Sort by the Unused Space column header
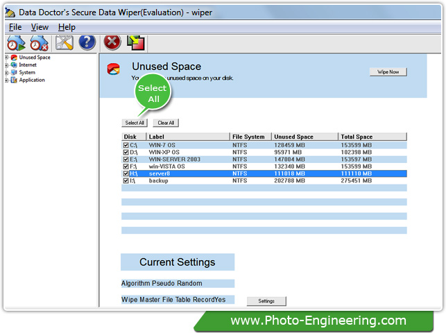446x333 pixels. point(305,137)
